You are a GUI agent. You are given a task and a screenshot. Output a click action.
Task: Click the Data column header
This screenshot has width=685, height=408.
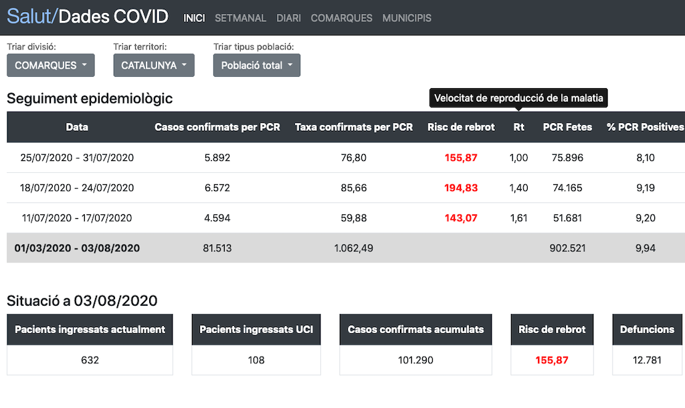coord(77,127)
